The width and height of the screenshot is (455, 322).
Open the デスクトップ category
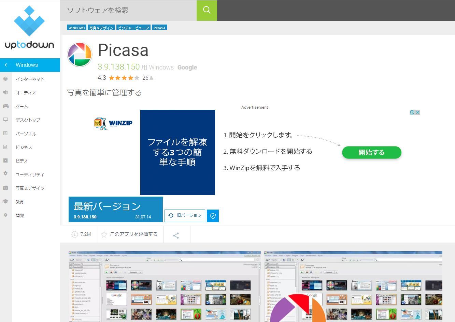point(28,120)
